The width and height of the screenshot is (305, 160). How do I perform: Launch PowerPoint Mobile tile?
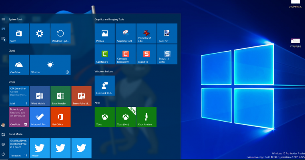[82, 96]
